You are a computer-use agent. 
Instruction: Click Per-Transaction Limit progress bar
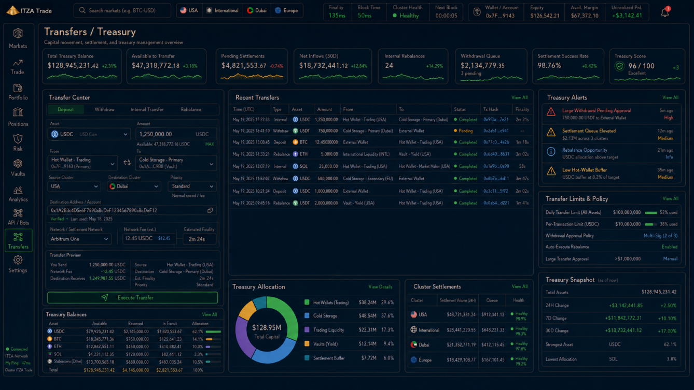(x=651, y=224)
